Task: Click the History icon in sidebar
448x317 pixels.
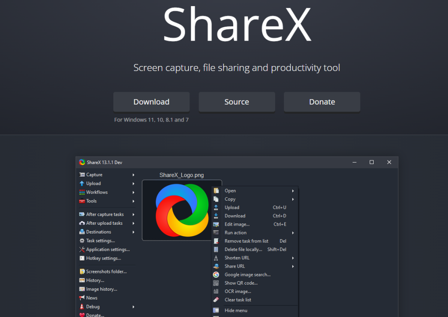Action: 82,280
